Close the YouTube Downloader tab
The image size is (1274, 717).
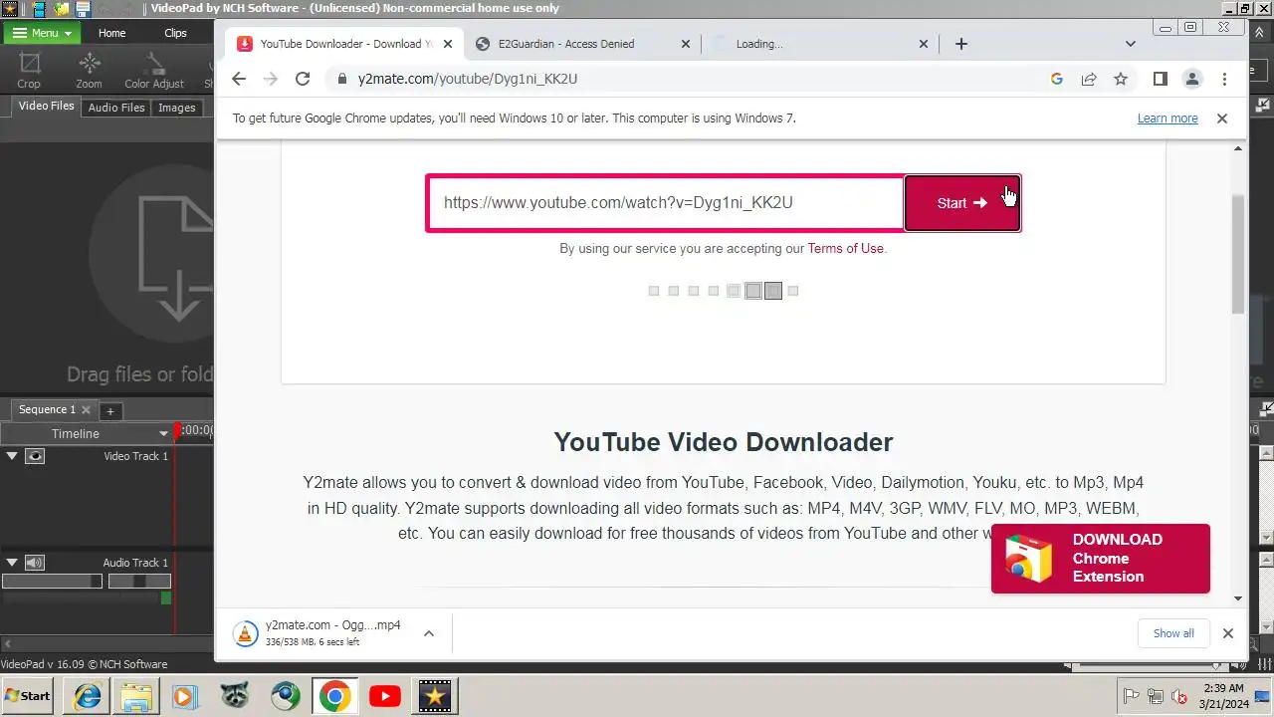[x=448, y=44]
